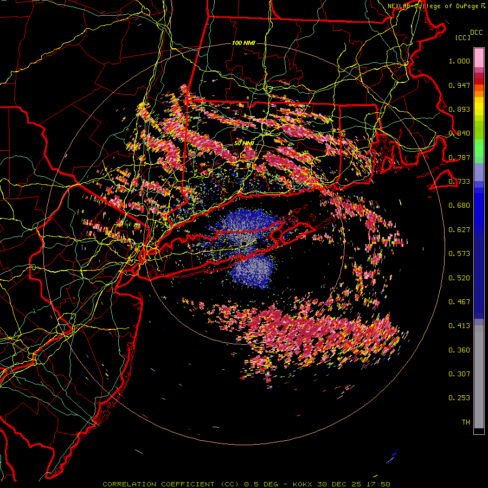Viewport: 488px width, 488px height.
Task: Select the 0.893 legend value
Action: click(459, 109)
